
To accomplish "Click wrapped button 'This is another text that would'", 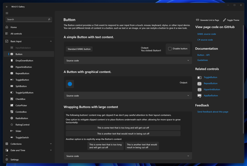I will point(142,146).
